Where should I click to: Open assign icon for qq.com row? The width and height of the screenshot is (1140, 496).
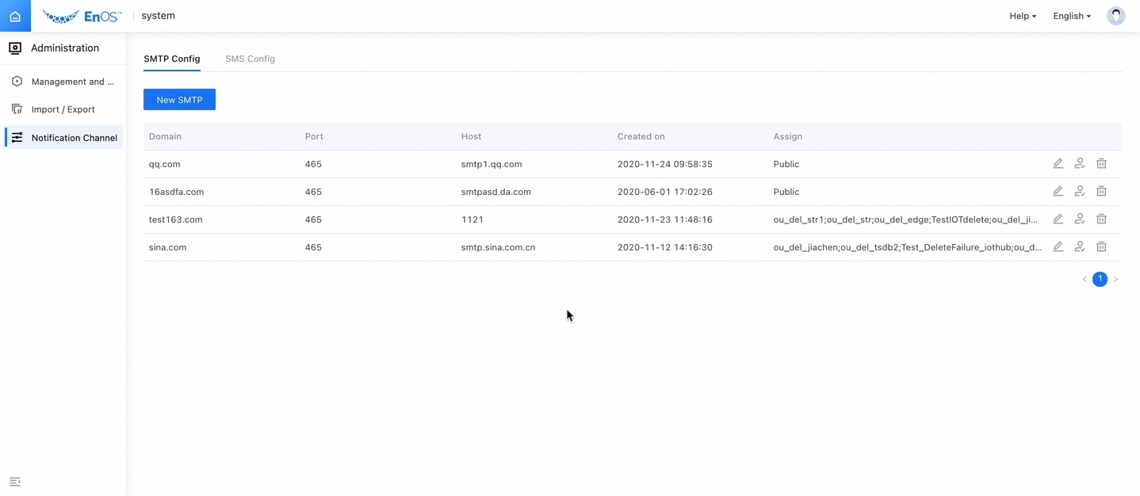pyautogui.click(x=1079, y=164)
